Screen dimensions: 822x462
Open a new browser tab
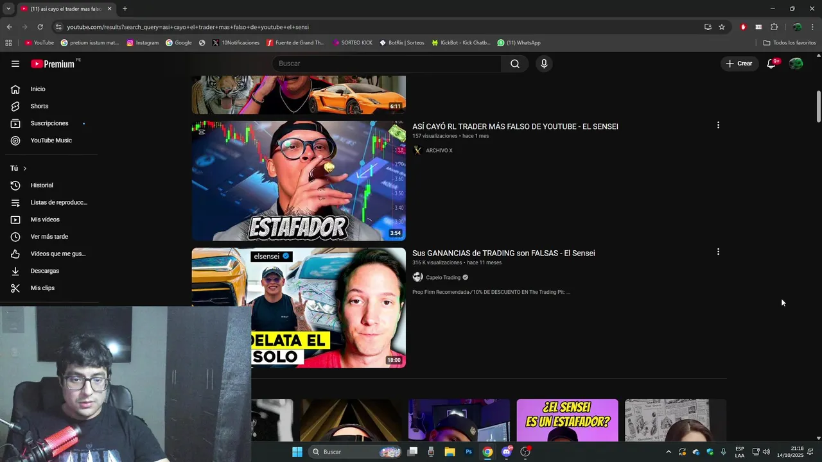pyautogui.click(x=125, y=9)
